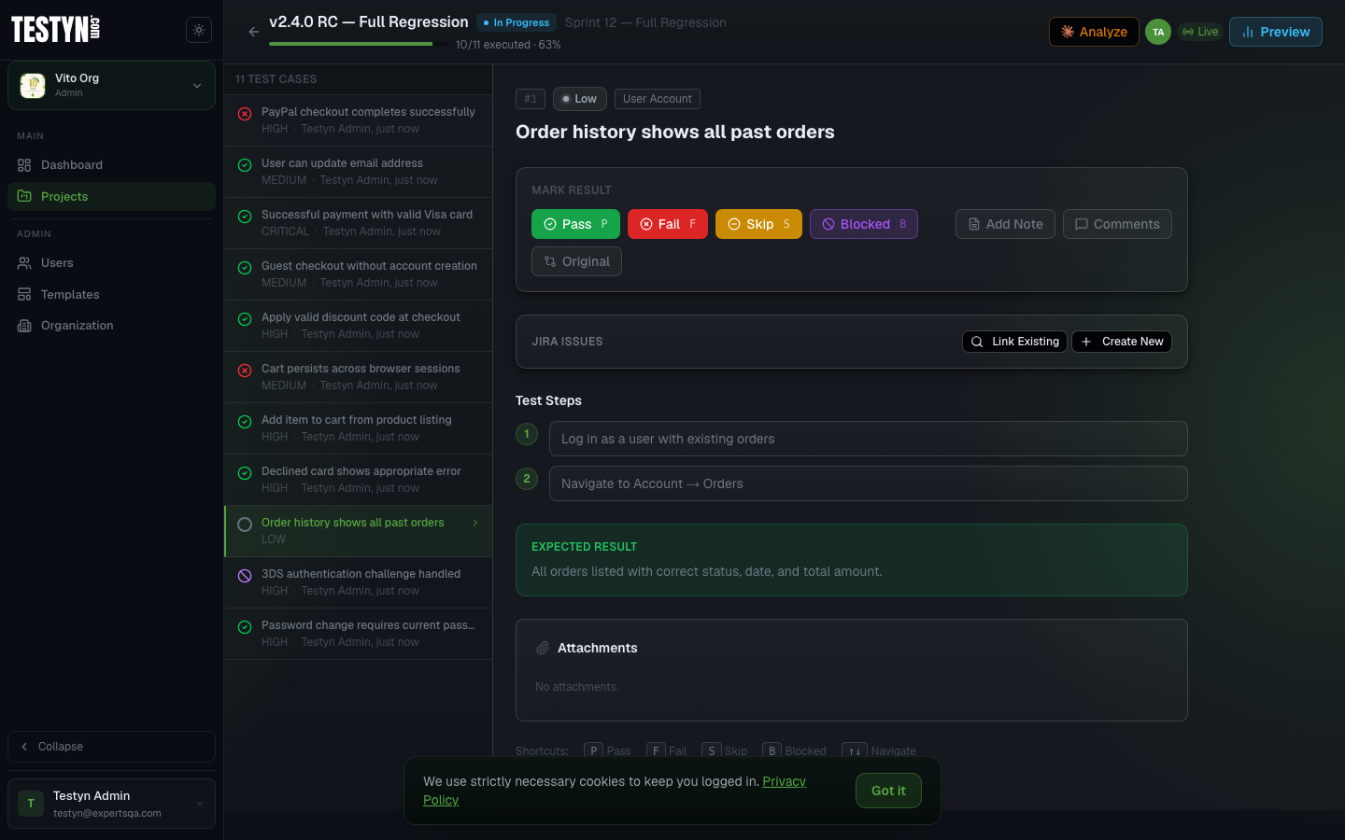The image size is (1345, 840).
Task: Open the TA user avatar
Action: coord(1158,32)
